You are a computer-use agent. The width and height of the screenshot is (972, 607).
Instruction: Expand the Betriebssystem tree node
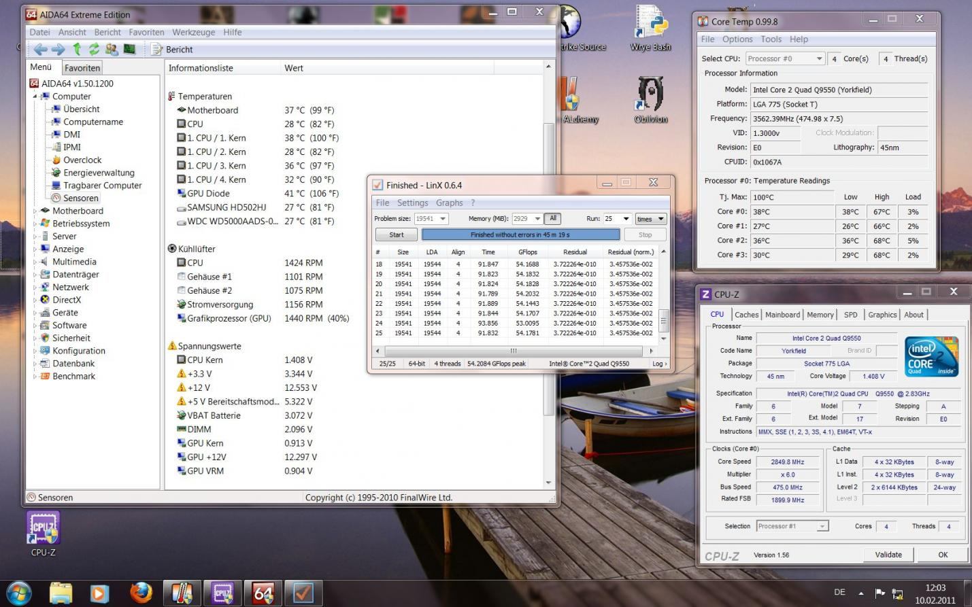pyautogui.click(x=35, y=224)
